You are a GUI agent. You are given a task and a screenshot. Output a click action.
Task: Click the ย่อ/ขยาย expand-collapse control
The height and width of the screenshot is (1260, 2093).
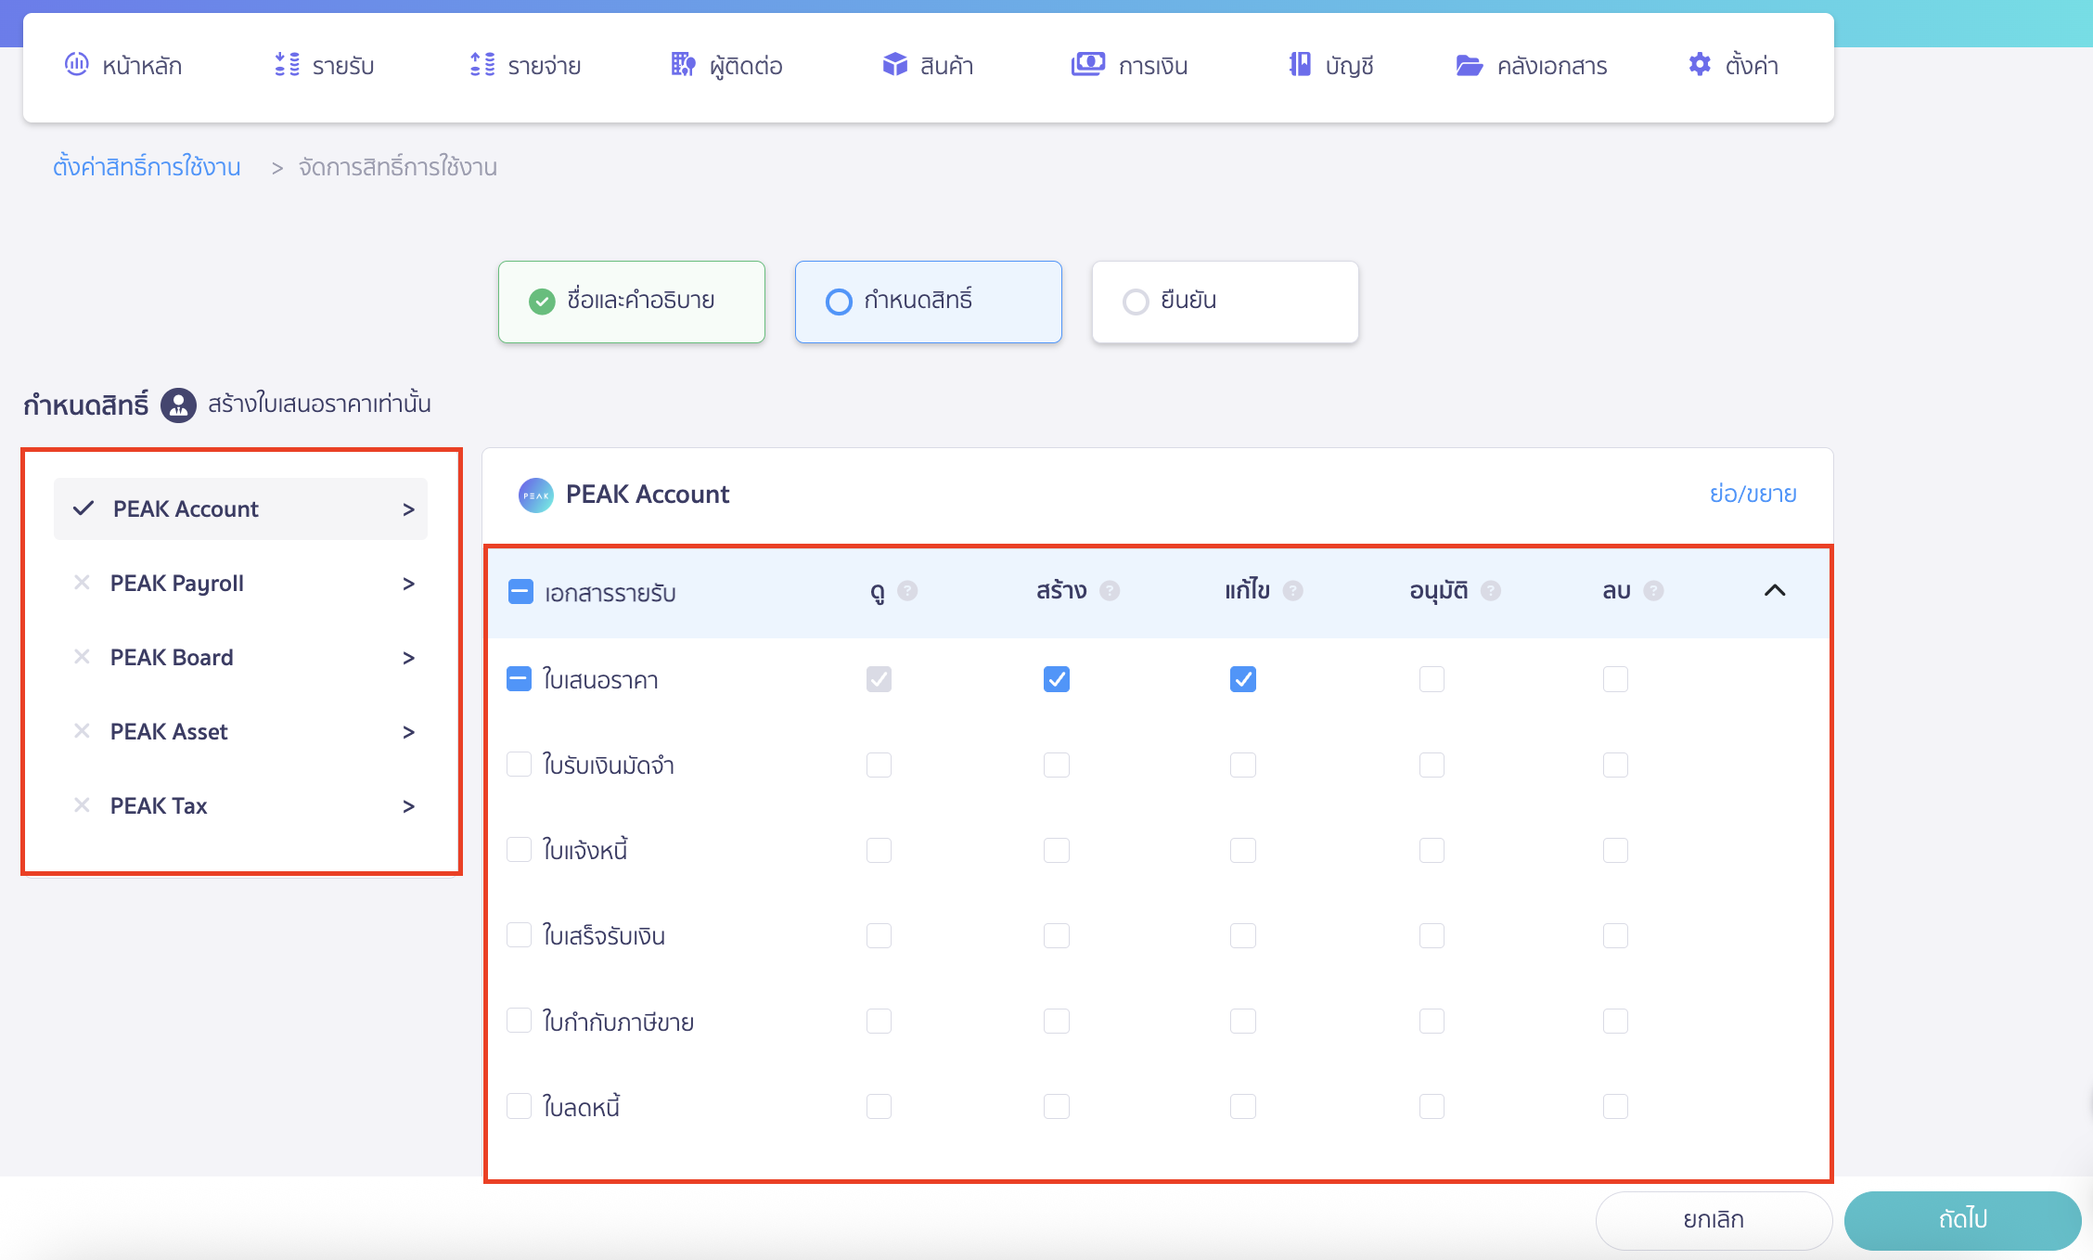point(1753,494)
